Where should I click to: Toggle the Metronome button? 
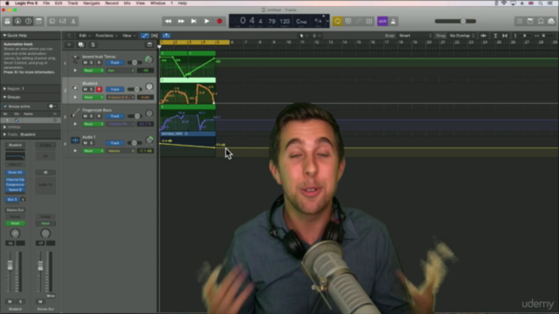click(x=393, y=21)
